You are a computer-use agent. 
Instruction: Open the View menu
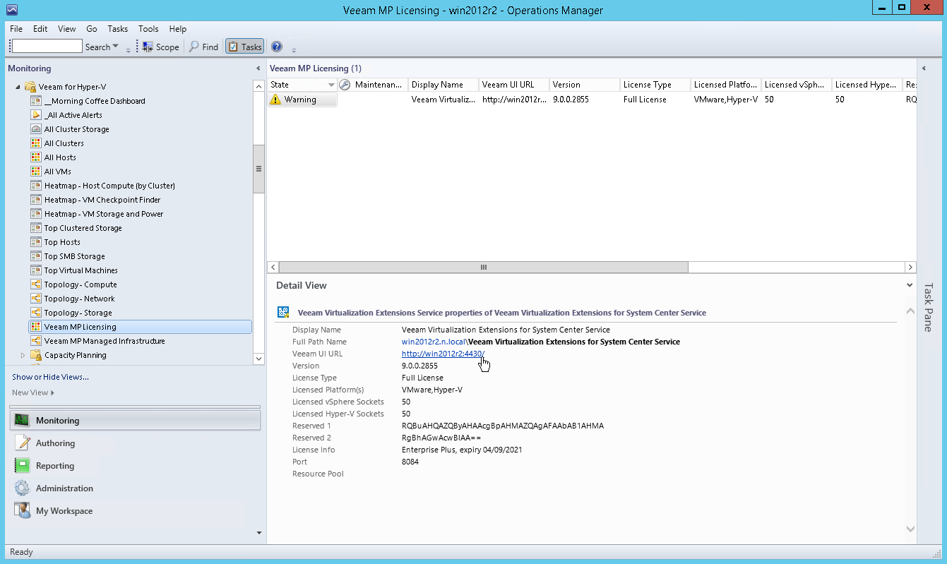(67, 29)
